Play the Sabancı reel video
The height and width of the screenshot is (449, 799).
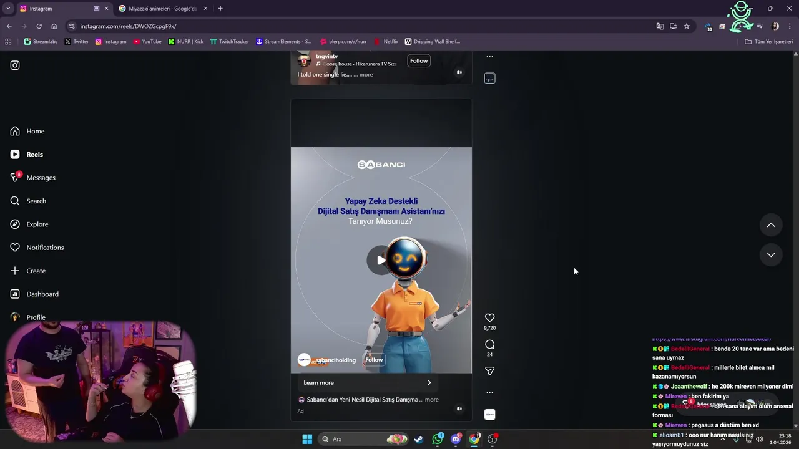click(x=380, y=260)
